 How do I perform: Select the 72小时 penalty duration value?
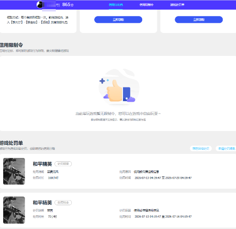[x=53, y=217]
